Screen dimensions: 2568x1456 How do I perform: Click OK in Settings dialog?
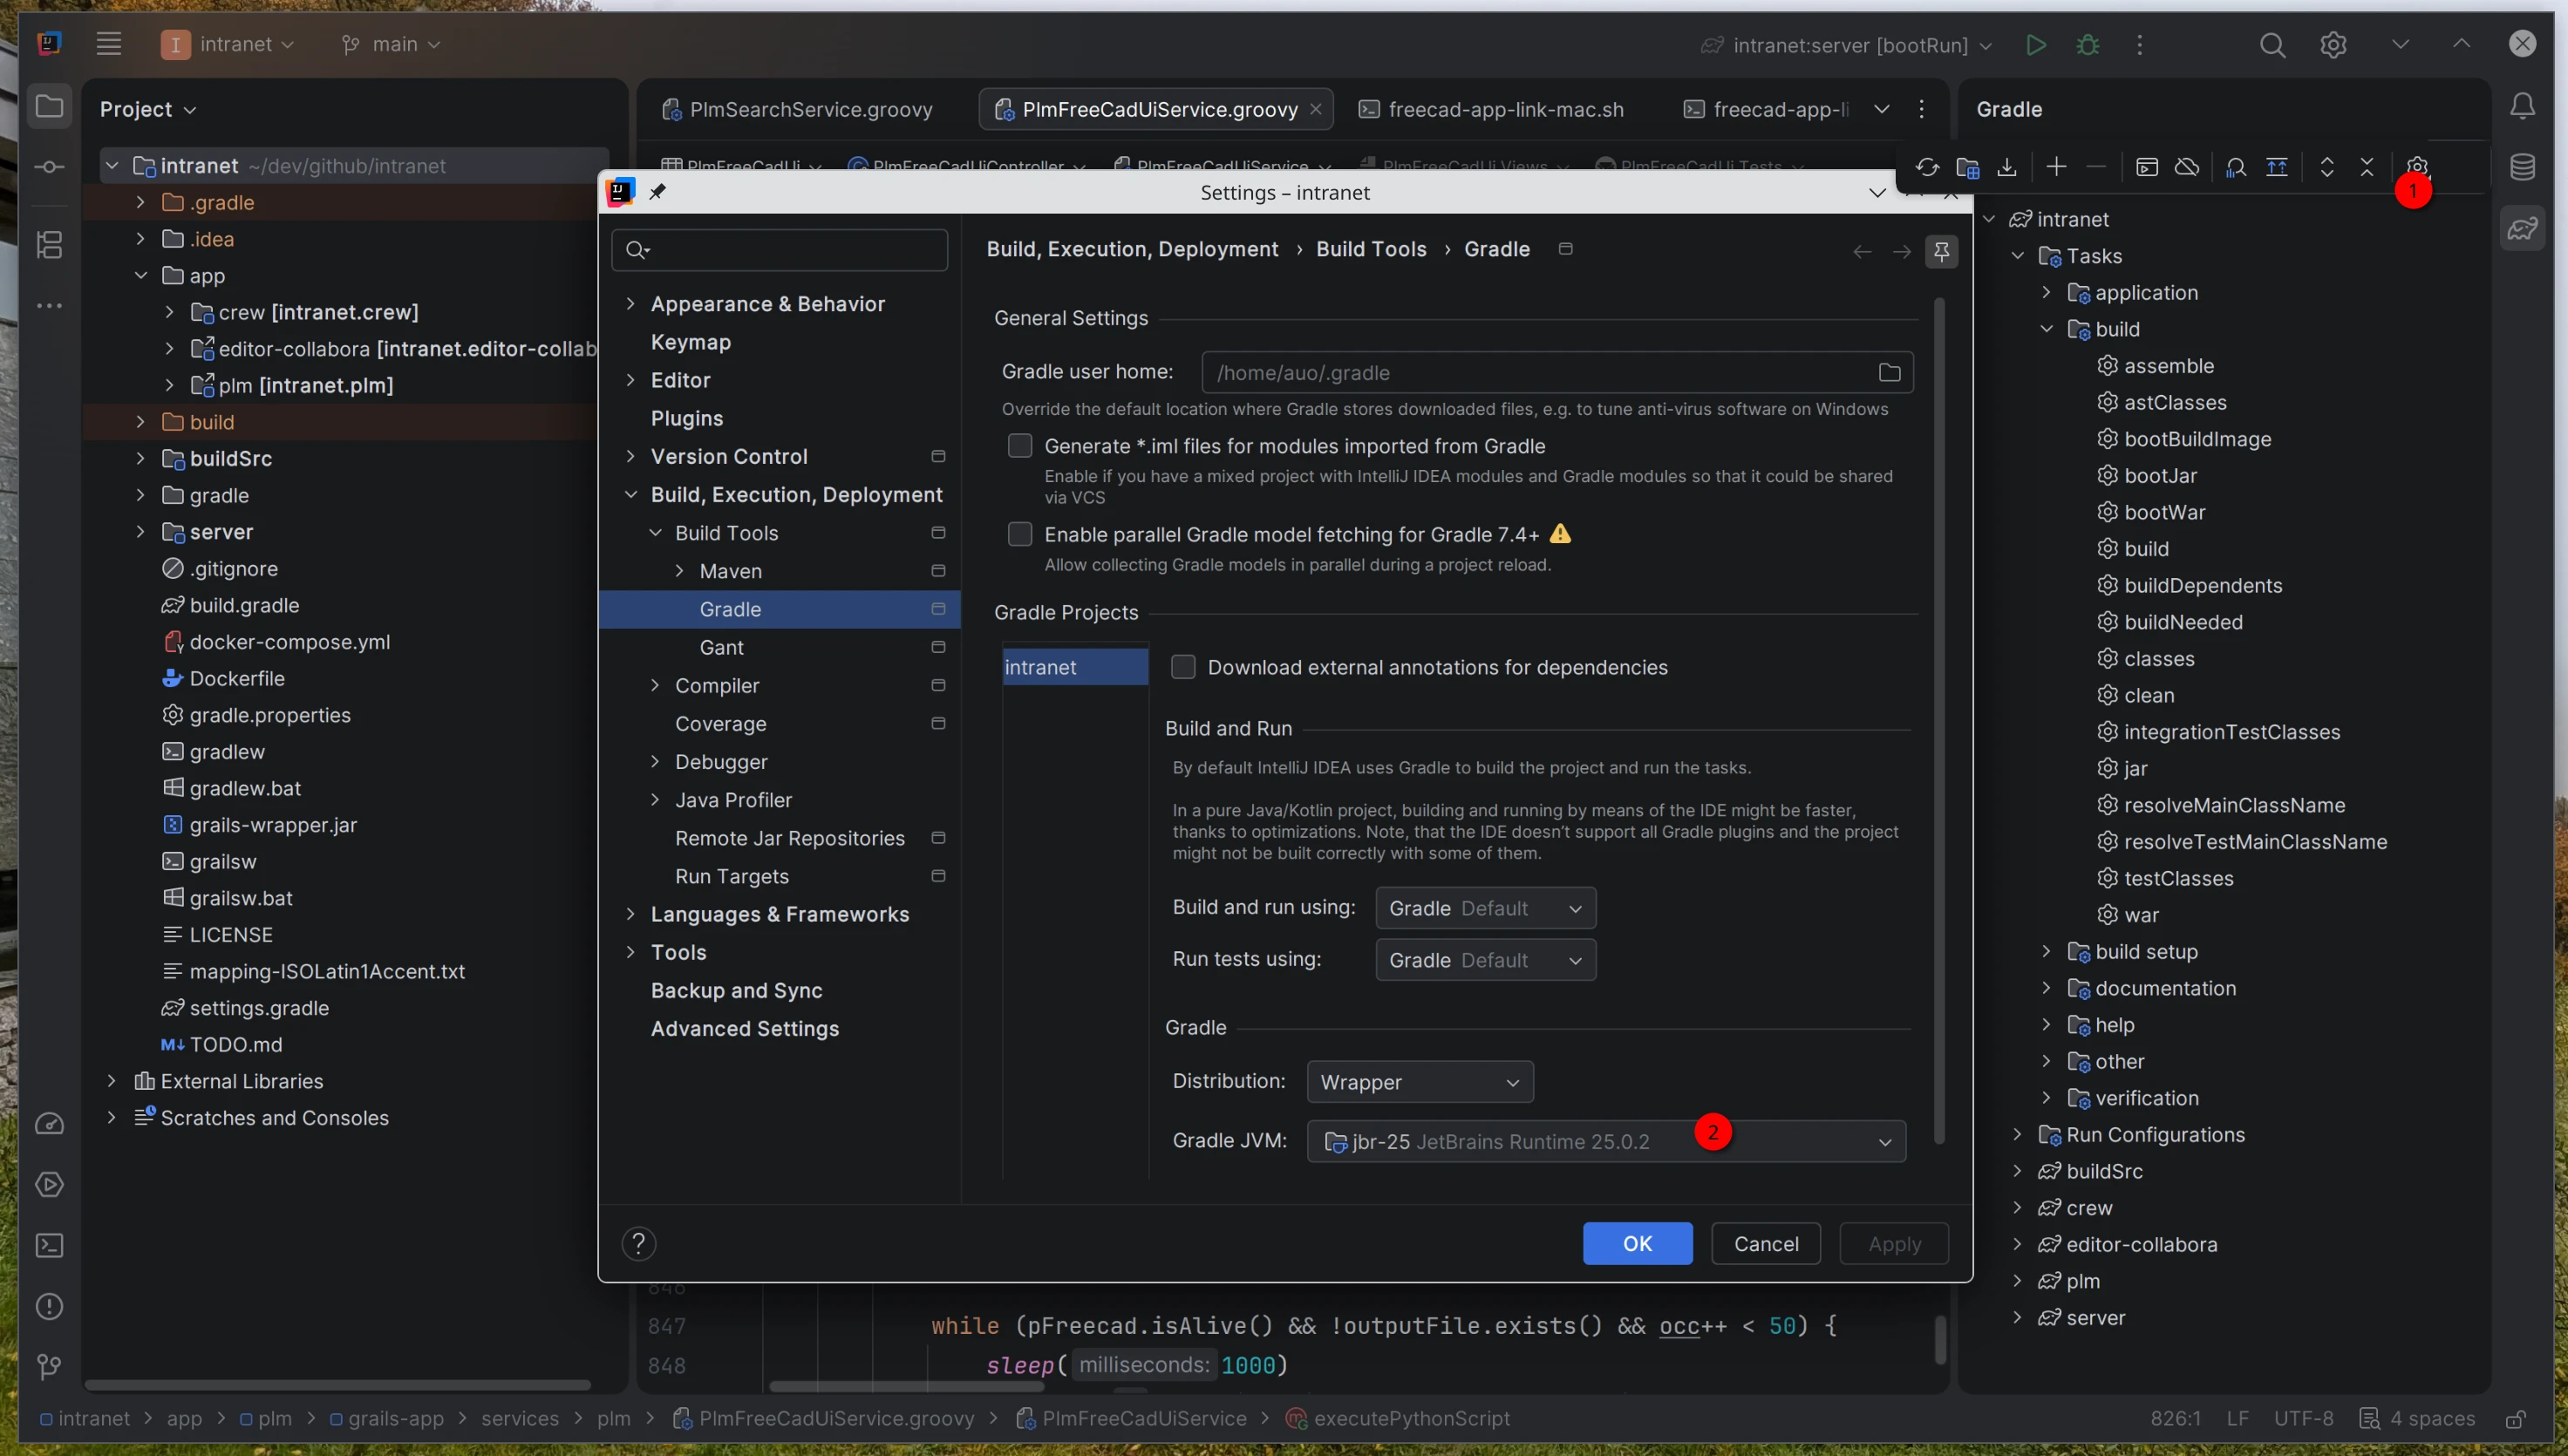1637,1243
